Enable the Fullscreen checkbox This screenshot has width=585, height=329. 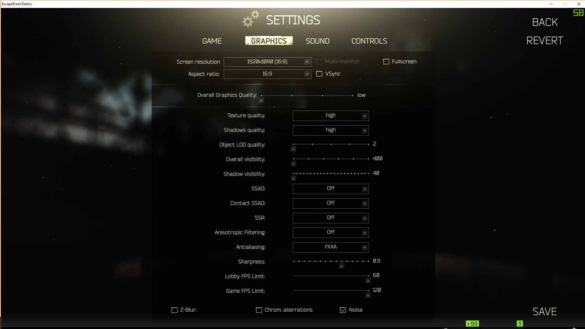pyautogui.click(x=386, y=62)
